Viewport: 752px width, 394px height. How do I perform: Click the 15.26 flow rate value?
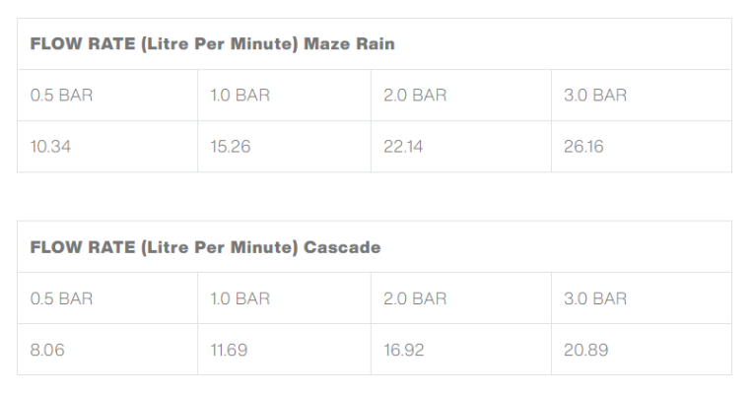[231, 147]
